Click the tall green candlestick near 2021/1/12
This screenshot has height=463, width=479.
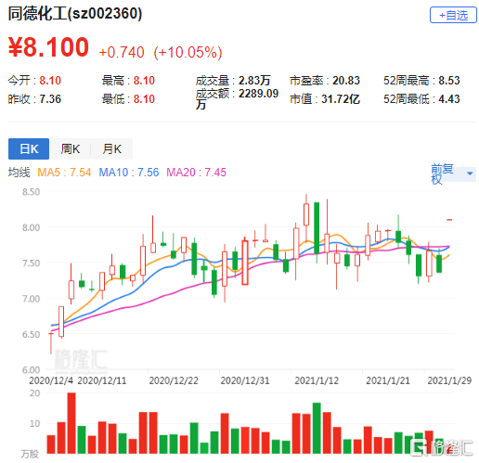point(317,228)
